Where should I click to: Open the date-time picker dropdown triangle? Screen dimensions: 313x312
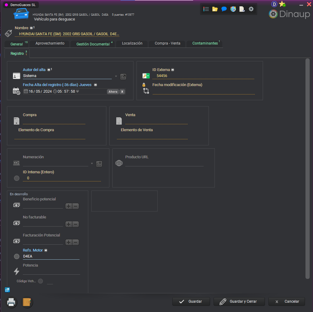[77, 91]
